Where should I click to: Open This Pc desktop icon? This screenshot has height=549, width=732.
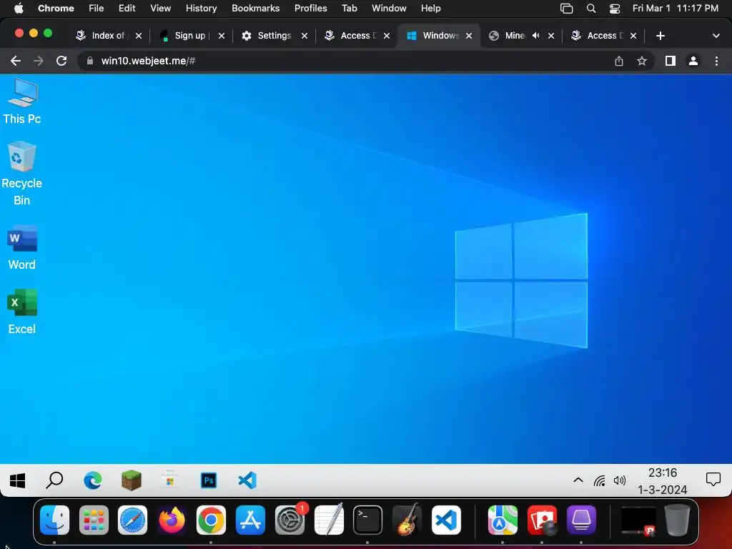22,101
